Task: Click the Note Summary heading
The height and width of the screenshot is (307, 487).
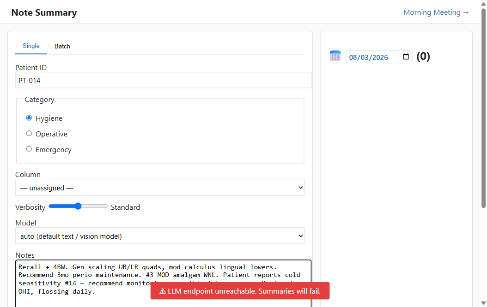Action: tap(44, 13)
